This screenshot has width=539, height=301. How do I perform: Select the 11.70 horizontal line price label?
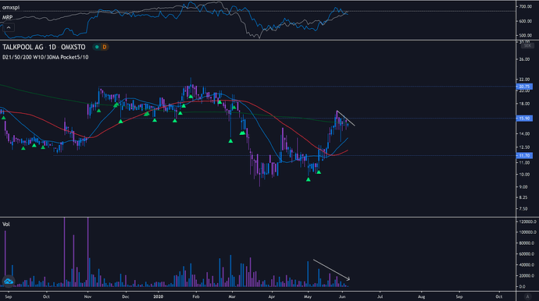click(525, 155)
